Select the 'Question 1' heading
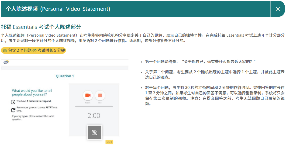 (65, 76)
